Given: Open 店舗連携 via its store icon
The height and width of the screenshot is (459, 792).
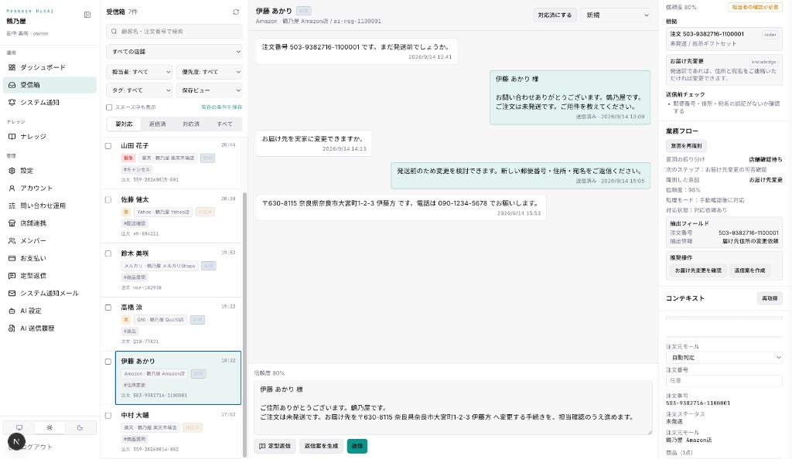Looking at the screenshot, I should (12, 223).
